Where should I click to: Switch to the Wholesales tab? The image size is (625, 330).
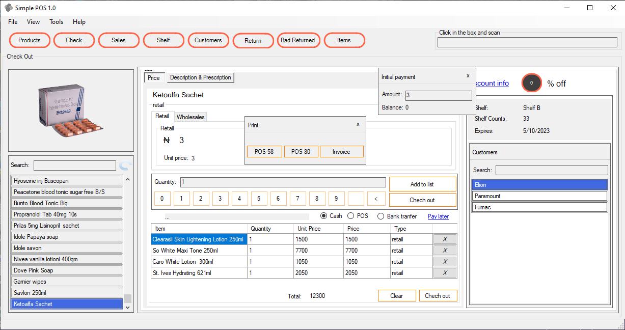tap(191, 117)
